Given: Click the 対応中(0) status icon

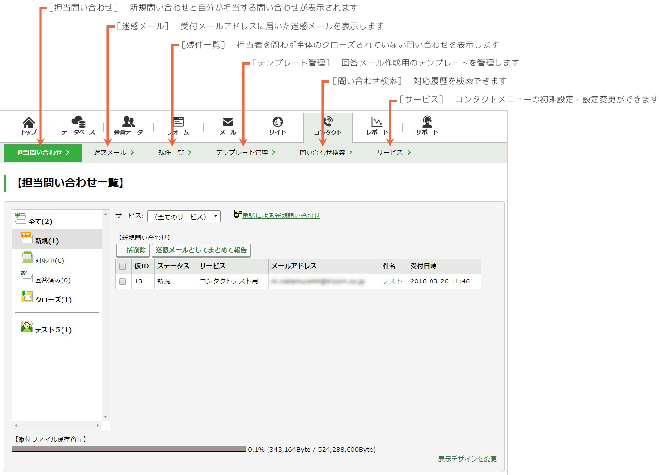Looking at the screenshot, I should click(27, 257).
